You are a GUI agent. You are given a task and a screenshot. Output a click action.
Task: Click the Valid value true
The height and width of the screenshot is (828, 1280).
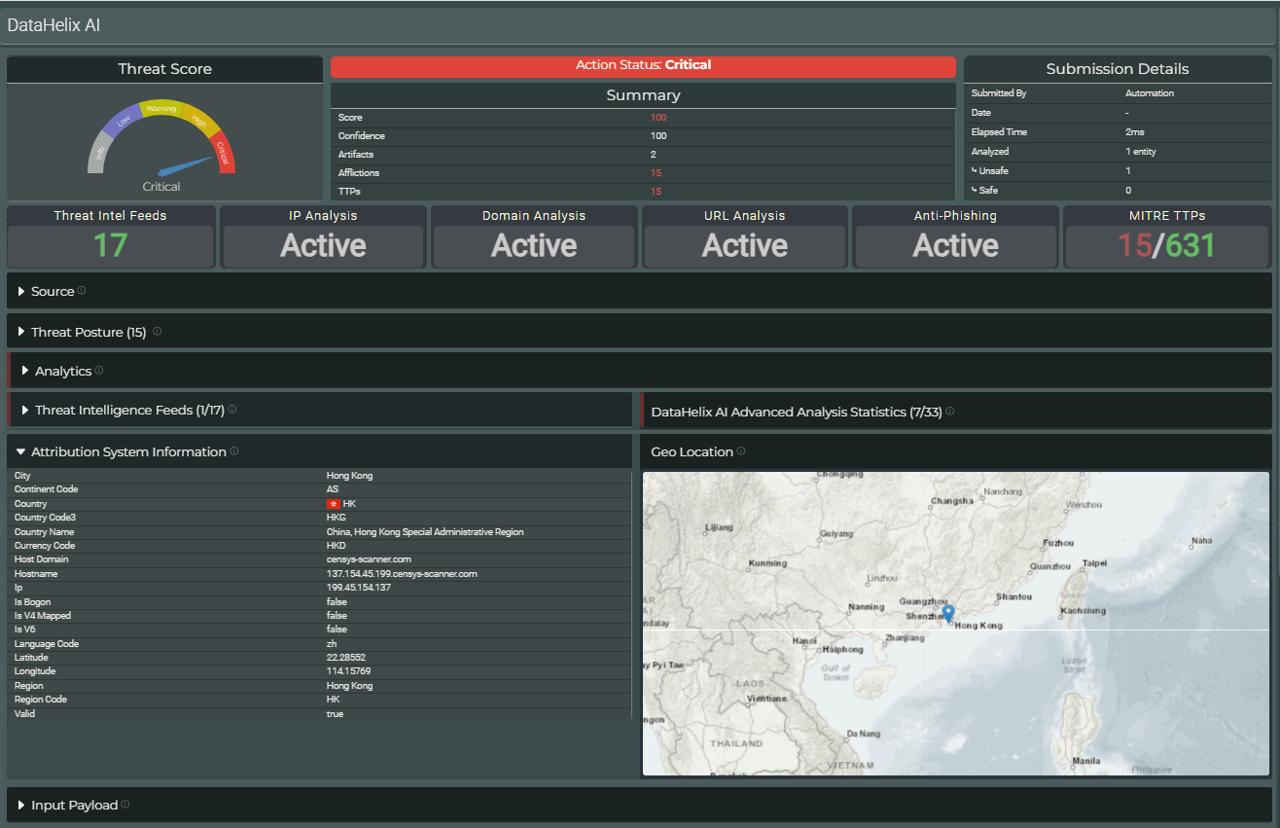tap(335, 714)
